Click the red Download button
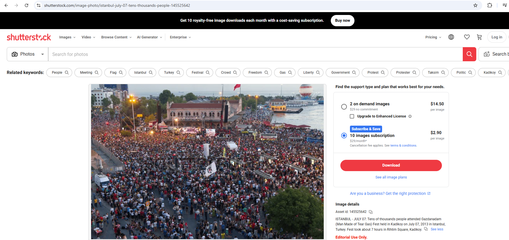Screen dimensions: 509x240 [x=391, y=165]
